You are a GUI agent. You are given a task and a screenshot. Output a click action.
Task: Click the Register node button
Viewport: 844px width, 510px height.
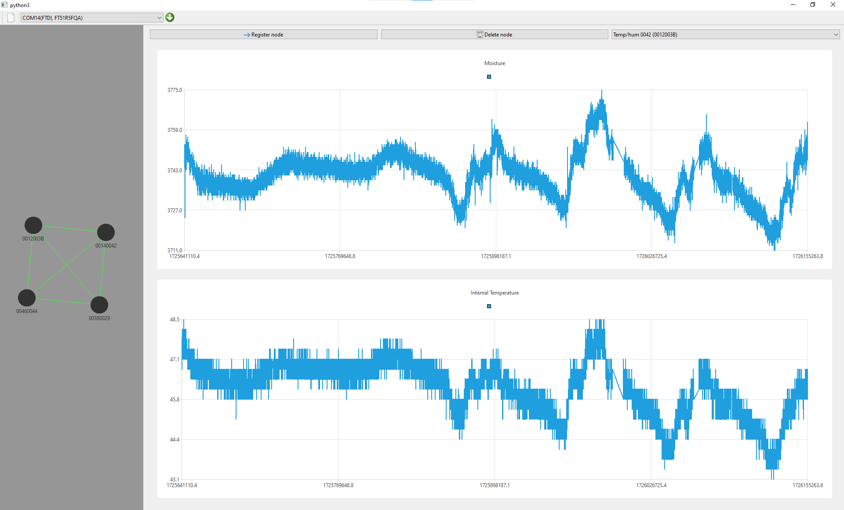(263, 34)
